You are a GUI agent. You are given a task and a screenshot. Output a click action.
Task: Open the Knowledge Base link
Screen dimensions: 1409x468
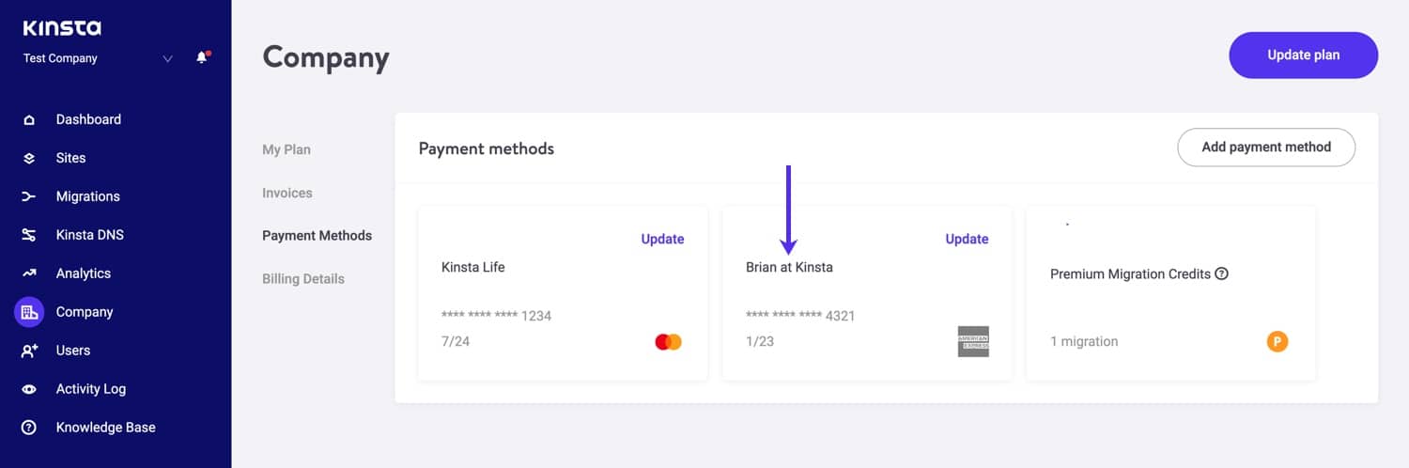(x=106, y=428)
